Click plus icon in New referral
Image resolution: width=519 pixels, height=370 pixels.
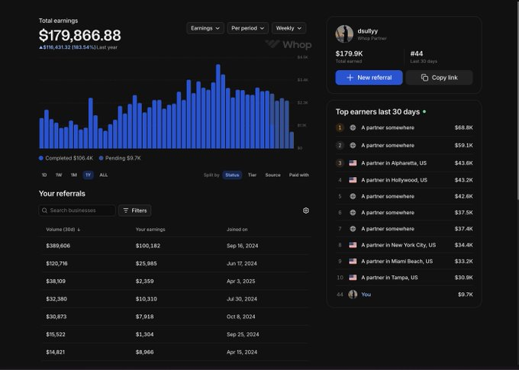(350, 78)
